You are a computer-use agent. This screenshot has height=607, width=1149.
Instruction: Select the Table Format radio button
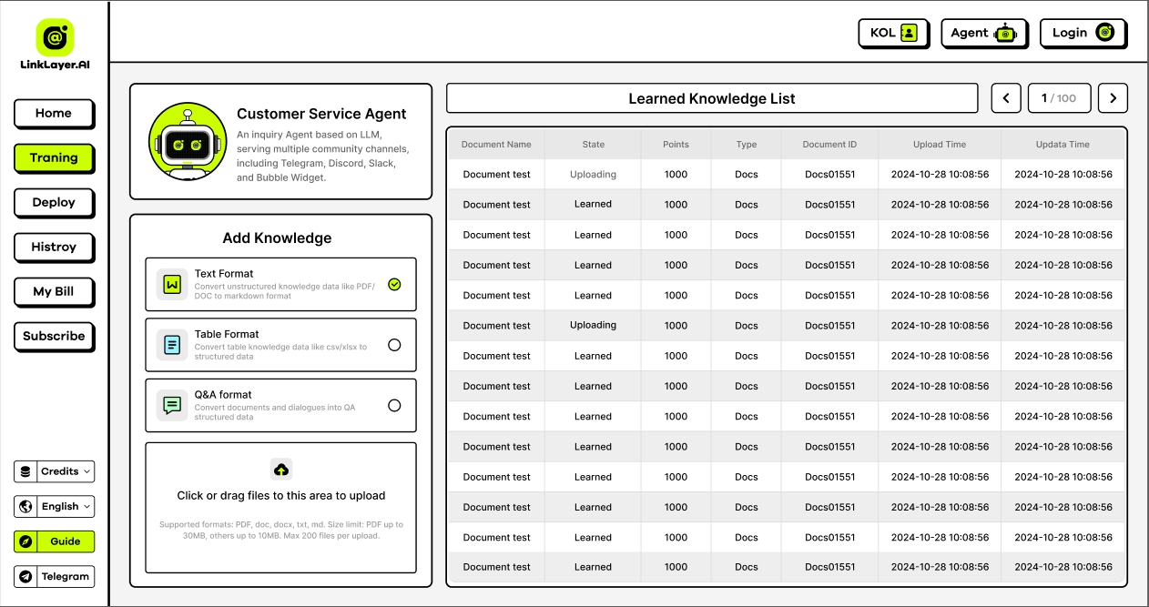click(394, 345)
